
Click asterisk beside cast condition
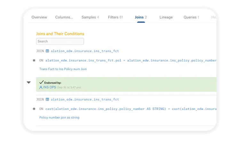point(34,109)
